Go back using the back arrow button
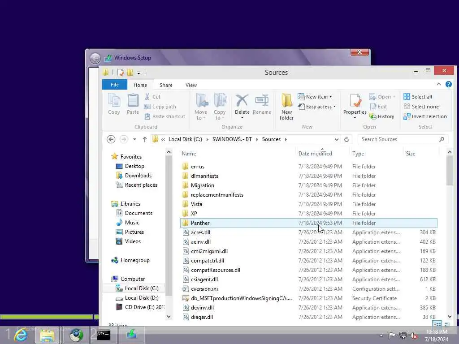This screenshot has width=459, height=344. 111,139
